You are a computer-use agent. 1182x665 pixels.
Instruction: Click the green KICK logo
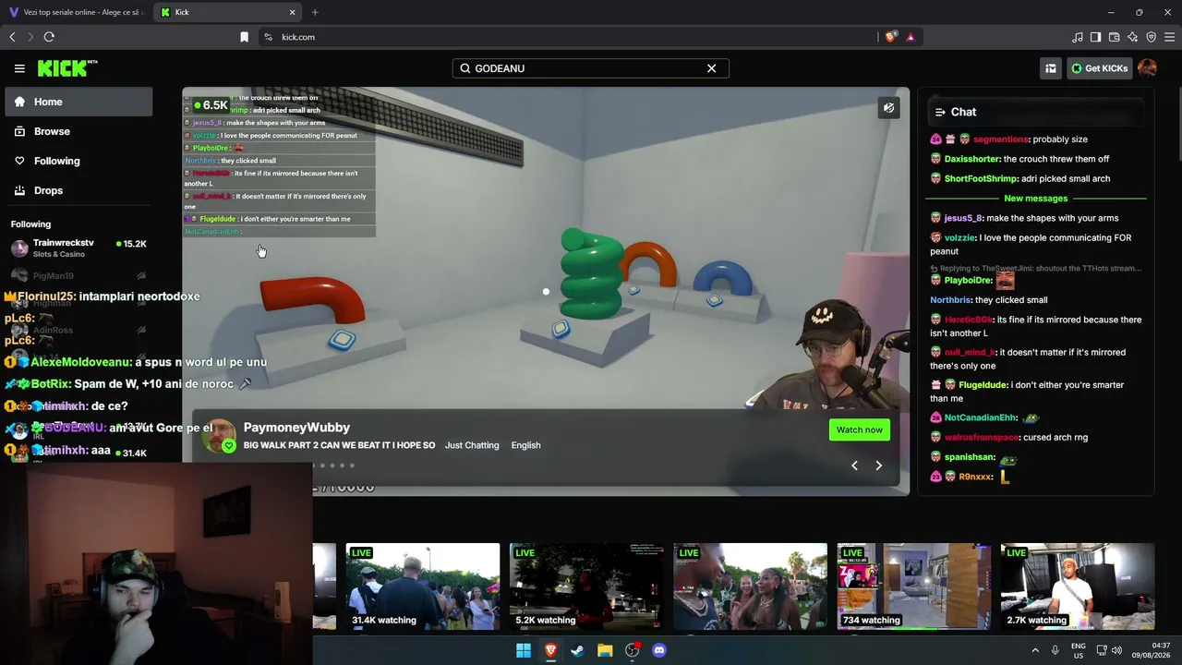point(66,68)
